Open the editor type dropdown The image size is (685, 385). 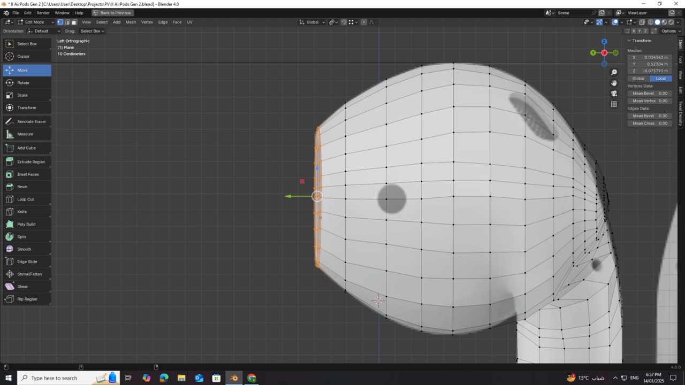(x=9, y=22)
